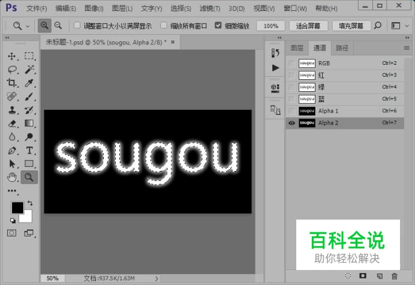The height and width of the screenshot is (285, 415).
Task: Click the 100% zoom button
Action: pyautogui.click(x=270, y=26)
